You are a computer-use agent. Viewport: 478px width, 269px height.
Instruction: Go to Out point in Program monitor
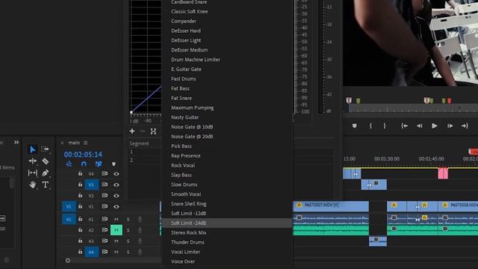coord(465,126)
